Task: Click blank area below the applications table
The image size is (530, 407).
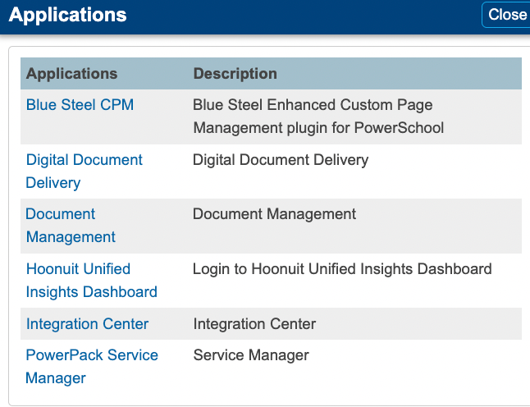Action: 271,398
